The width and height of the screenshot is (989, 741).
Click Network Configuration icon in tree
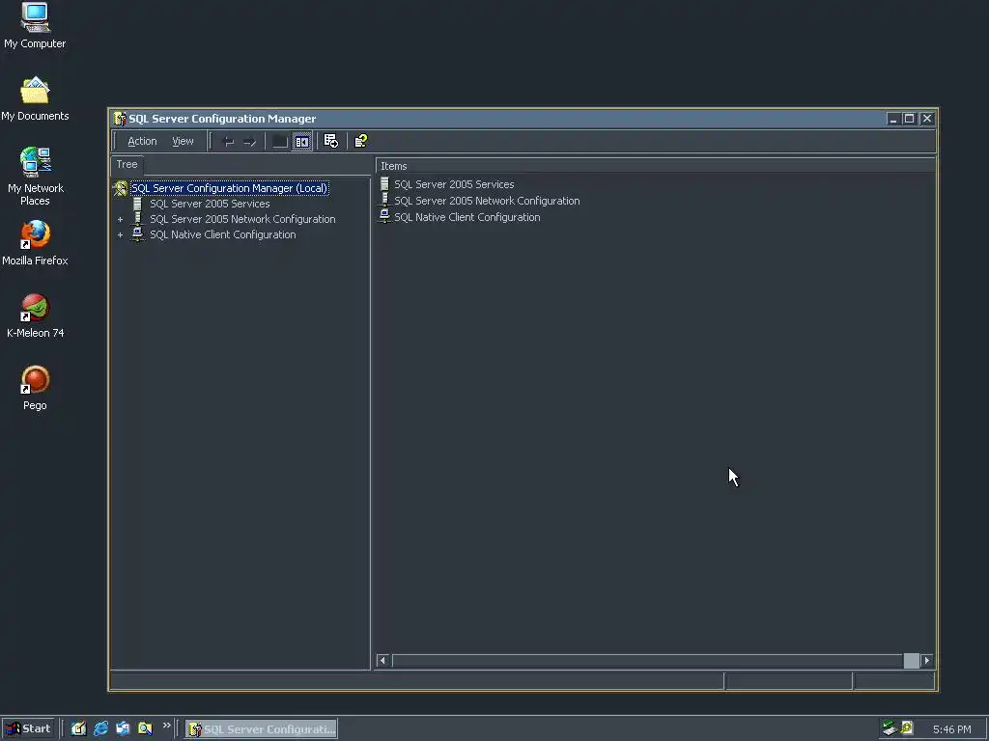[x=137, y=219]
